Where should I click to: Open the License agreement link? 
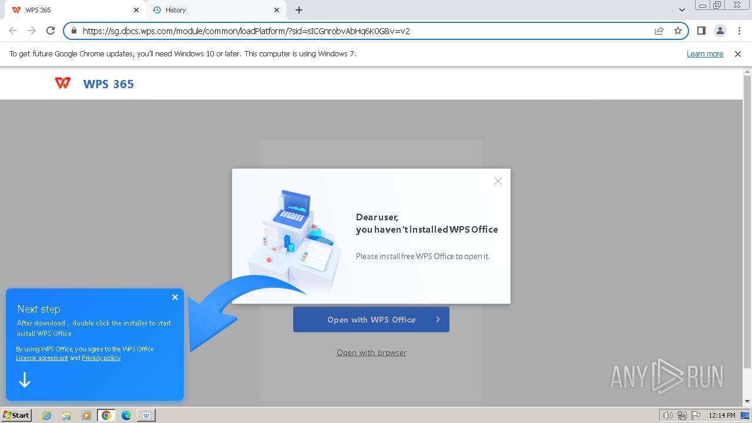coord(42,358)
